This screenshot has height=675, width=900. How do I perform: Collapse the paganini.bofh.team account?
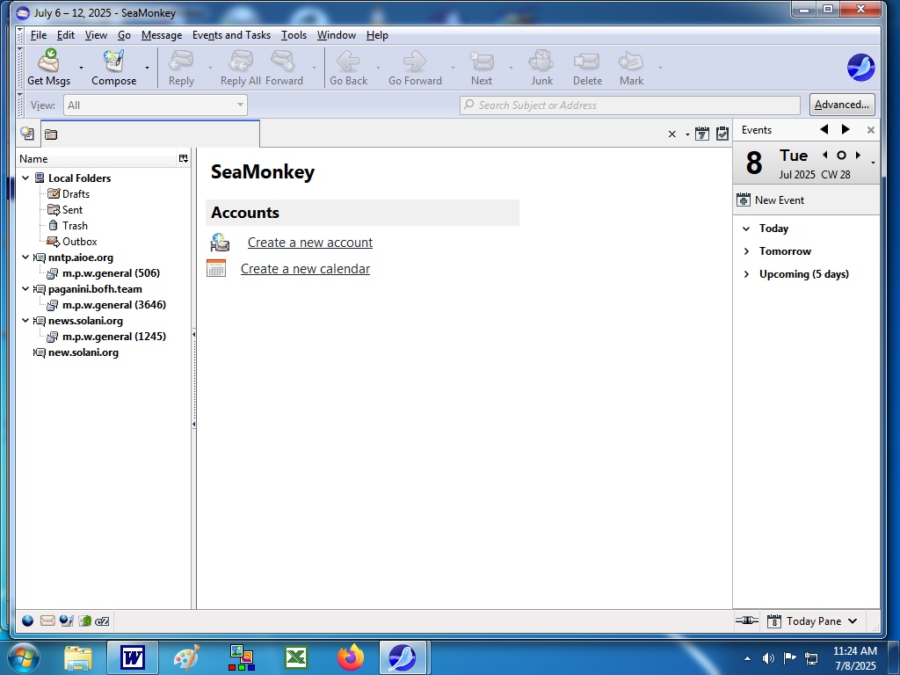pos(25,288)
